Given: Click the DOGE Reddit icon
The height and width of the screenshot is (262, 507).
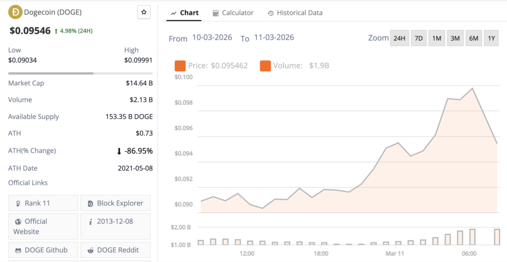Looking at the screenshot, I should point(91,250).
